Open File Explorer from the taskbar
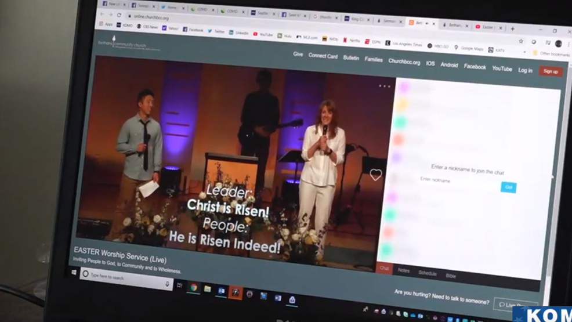The image size is (572, 322). [x=207, y=289]
